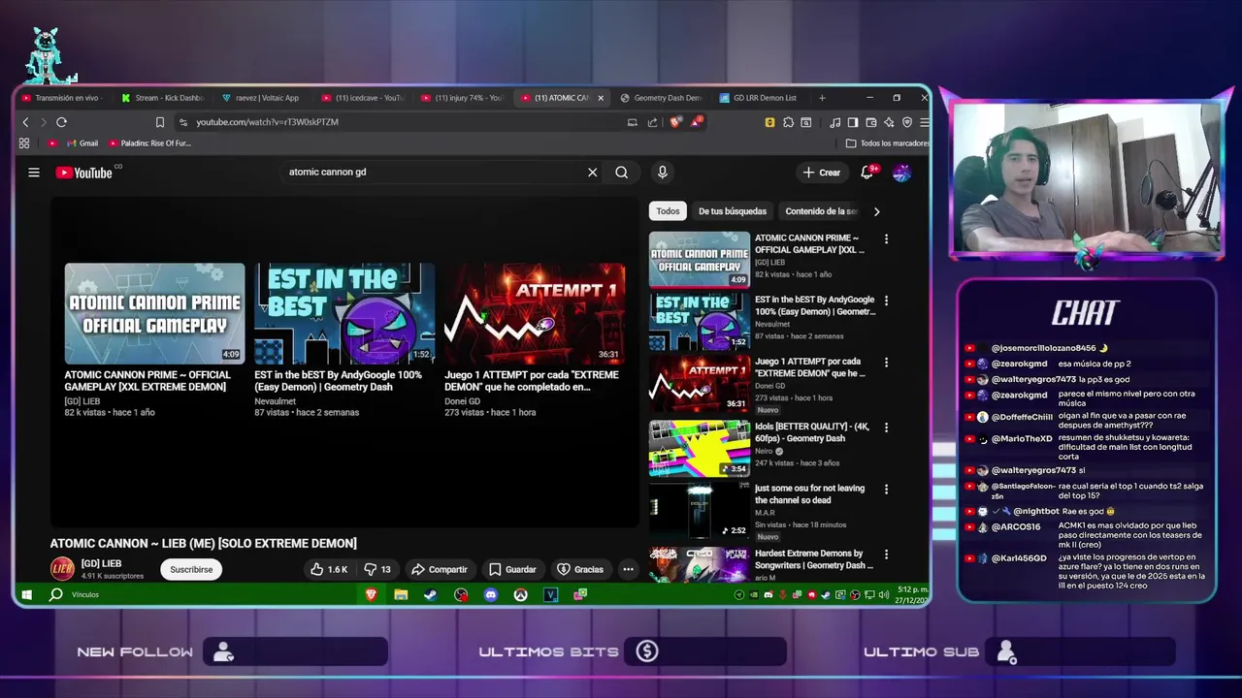Open the browser extensions puzzle icon
The width and height of the screenshot is (1242, 698).
(788, 122)
